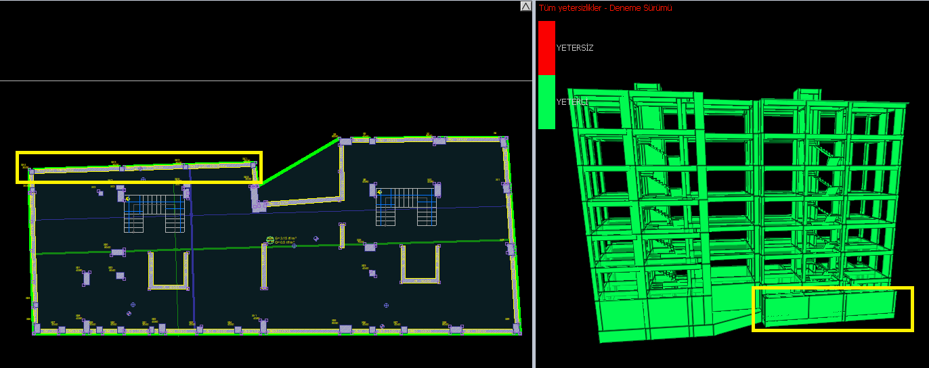Select the left staircase in the plan
929x368 pixels.
point(154,213)
